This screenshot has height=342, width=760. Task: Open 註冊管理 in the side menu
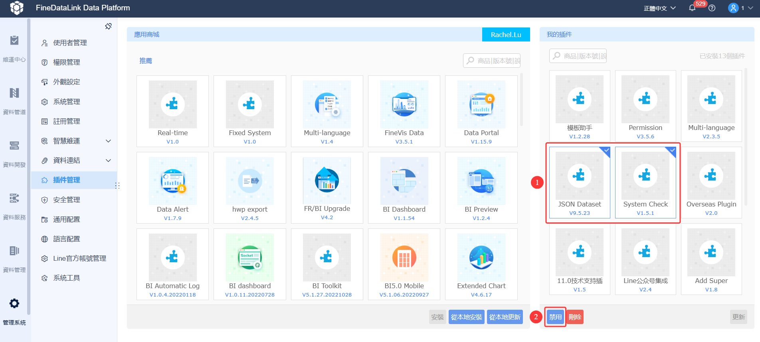coord(74,121)
